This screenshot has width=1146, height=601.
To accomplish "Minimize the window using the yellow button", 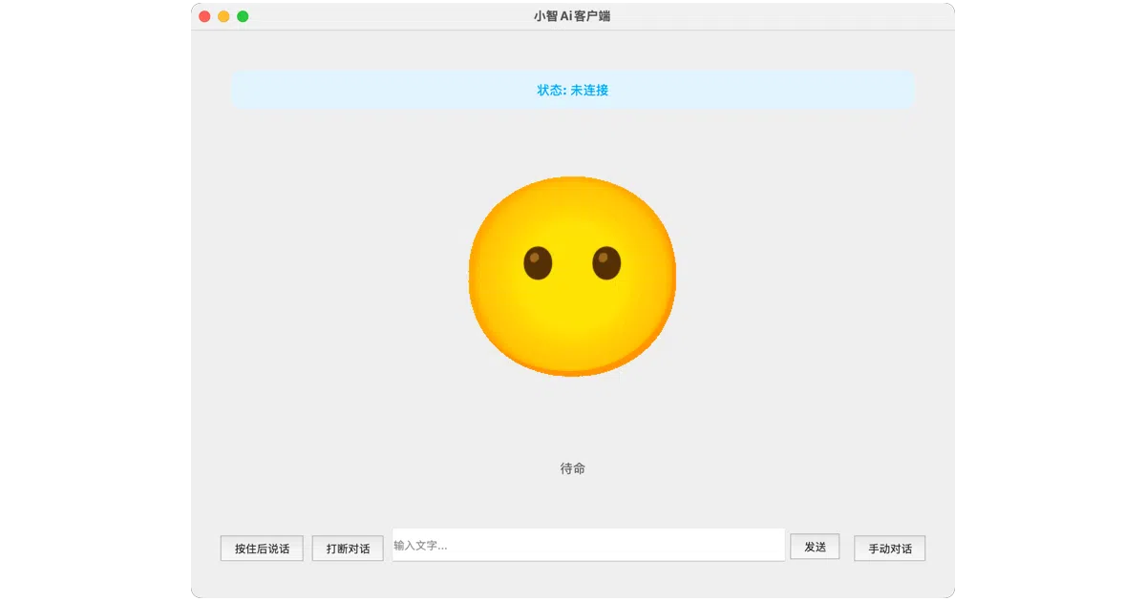I will 223,16.
